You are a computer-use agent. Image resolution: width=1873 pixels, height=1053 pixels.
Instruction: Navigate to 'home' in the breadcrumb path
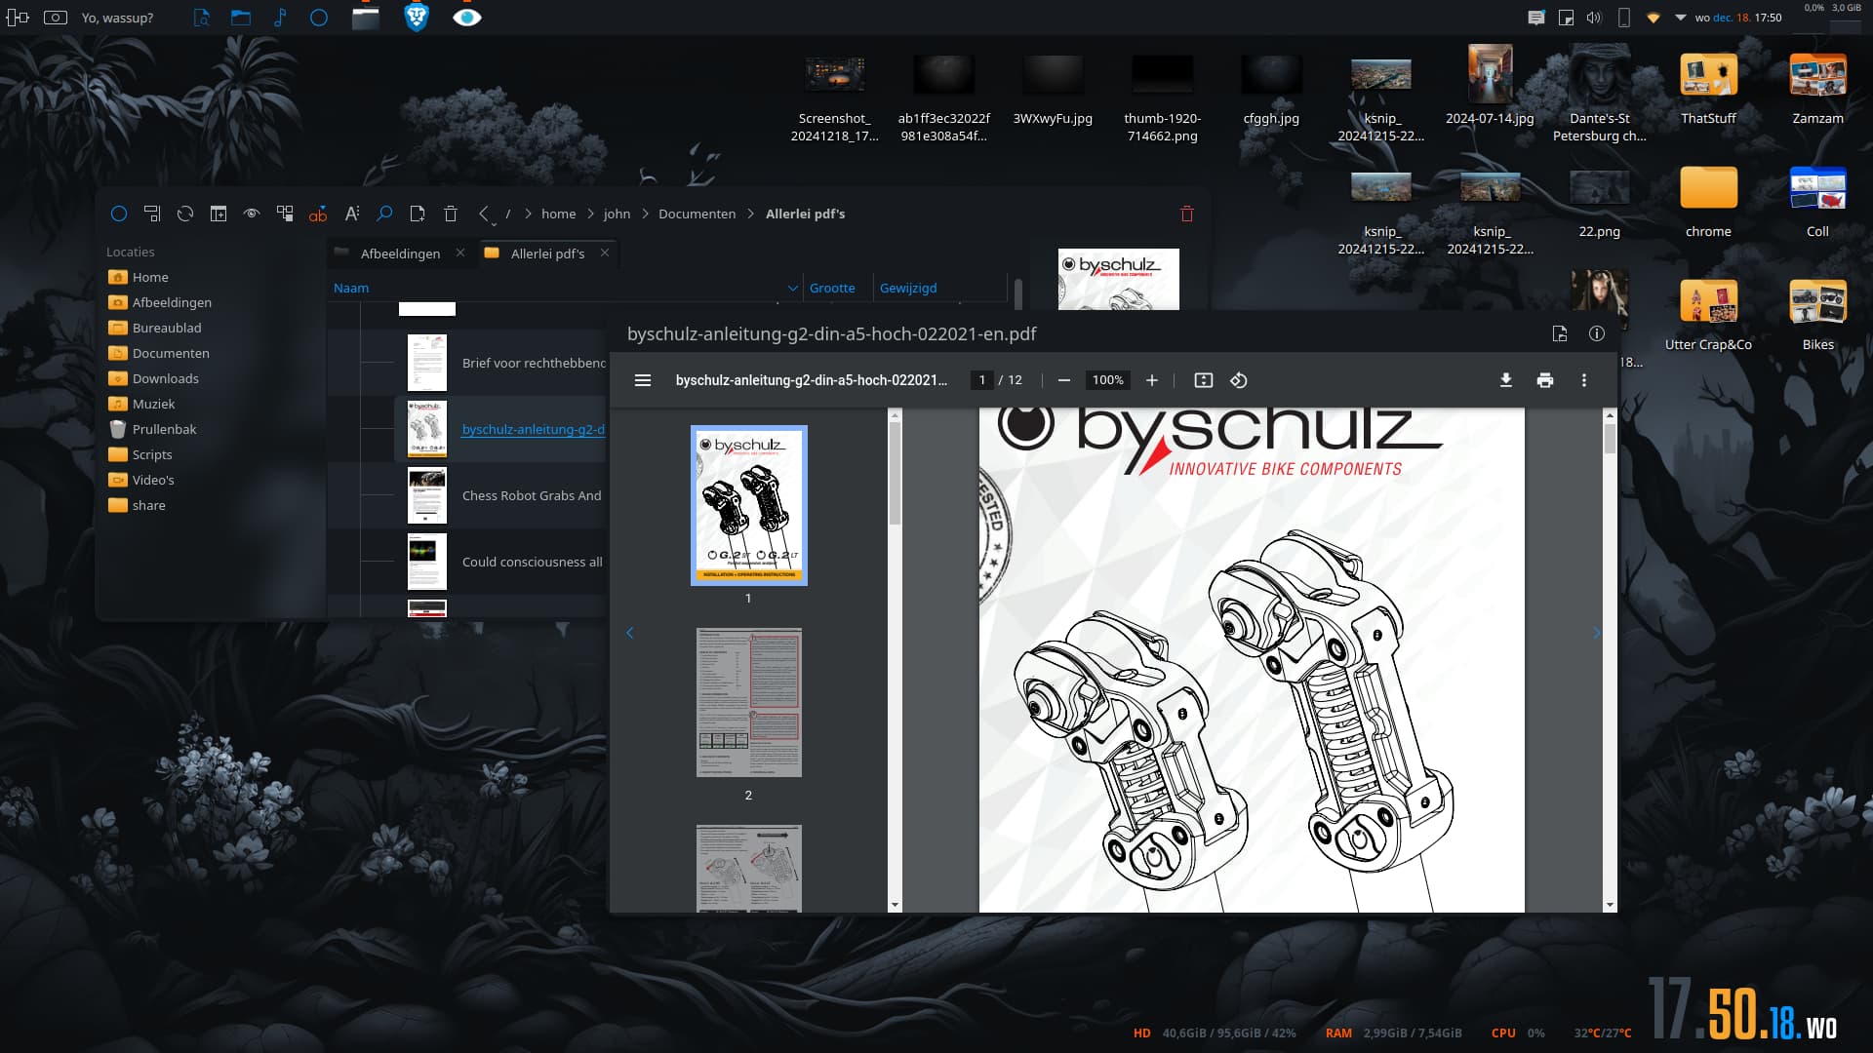point(559,214)
